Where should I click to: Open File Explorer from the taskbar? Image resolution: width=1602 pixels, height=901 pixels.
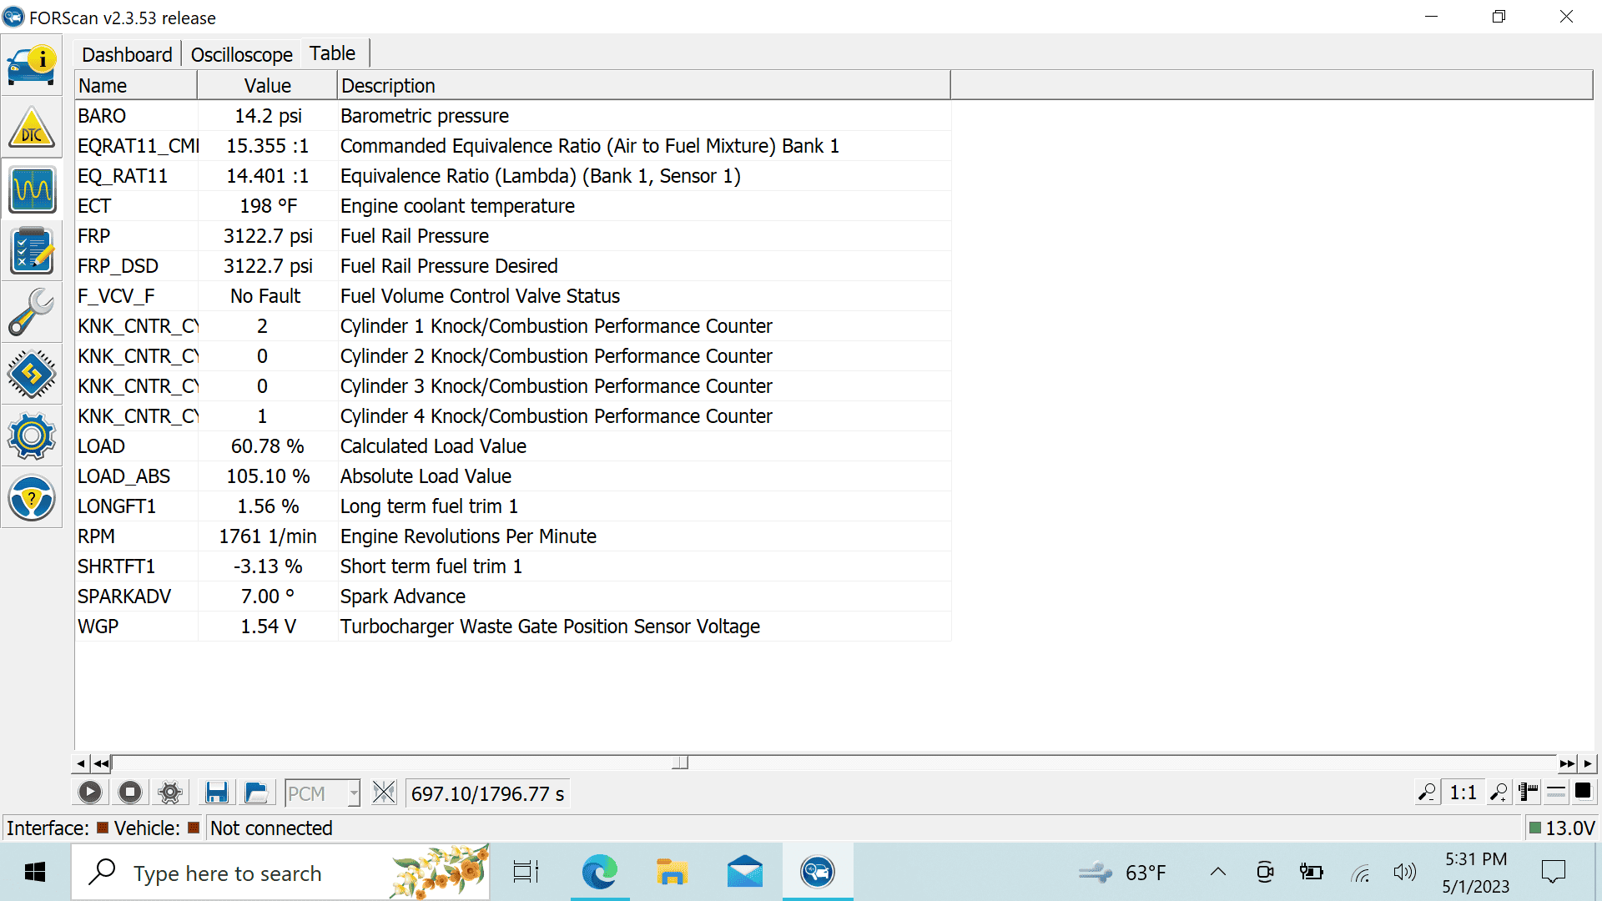pyautogui.click(x=672, y=873)
